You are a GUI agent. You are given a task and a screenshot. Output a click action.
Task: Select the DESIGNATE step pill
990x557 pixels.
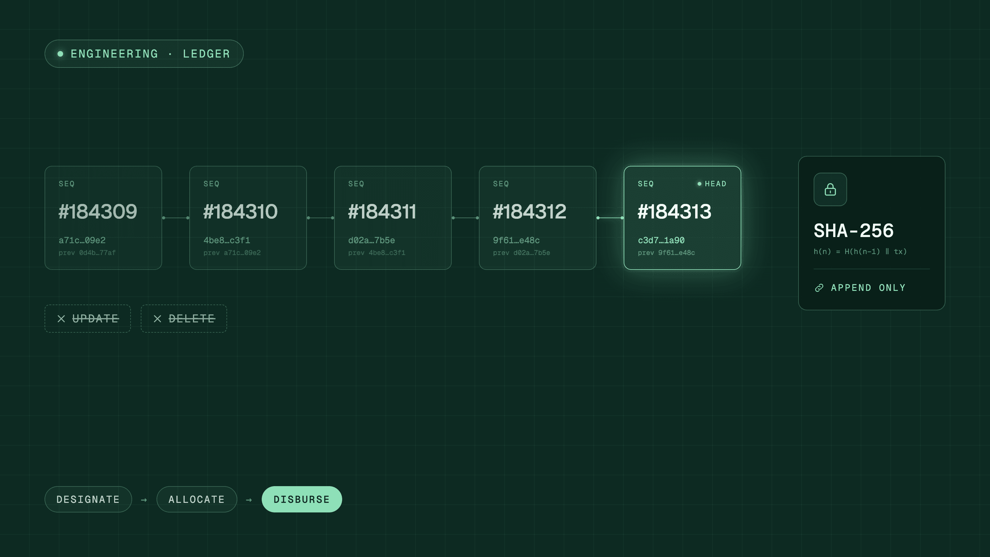[88, 499]
